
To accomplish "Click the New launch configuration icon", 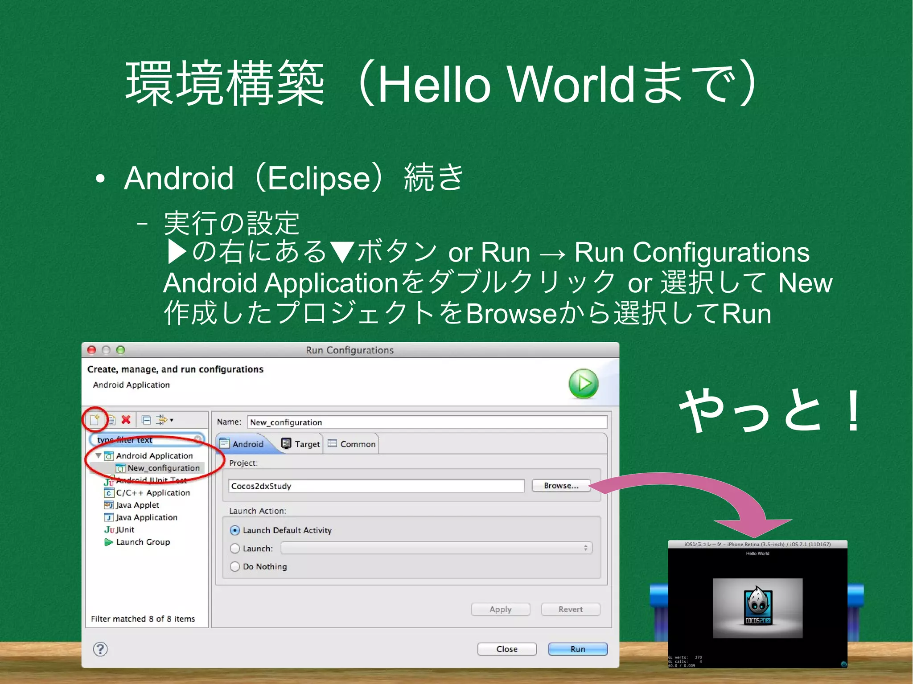I will point(95,419).
